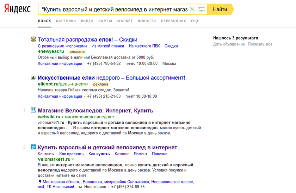Screen dimensions: 296x193
Task: Click the 4newyear.ru green URL
Action: [x=51, y=51]
